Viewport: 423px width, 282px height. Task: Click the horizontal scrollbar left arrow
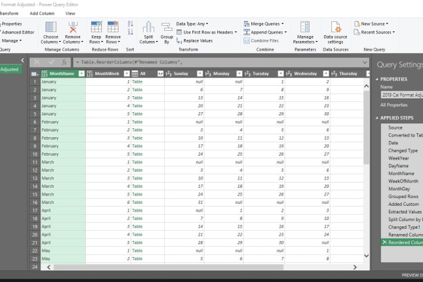(49, 267)
